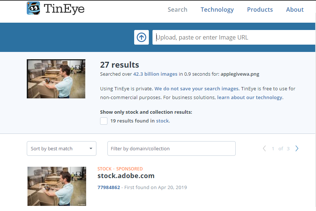Open the Technology menu item

tap(217, 10)
